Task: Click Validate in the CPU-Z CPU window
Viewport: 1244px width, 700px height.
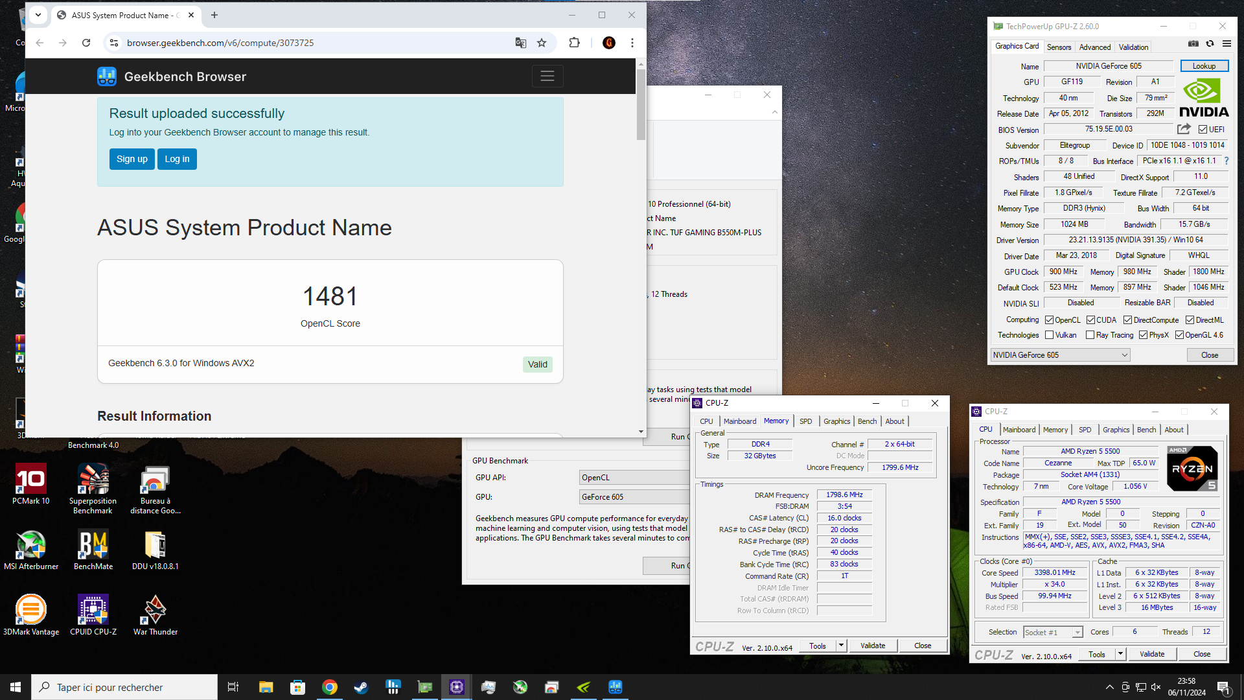Action: click(x=1151, y=655)
